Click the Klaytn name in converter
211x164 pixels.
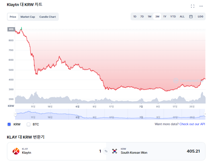(27, 153)
